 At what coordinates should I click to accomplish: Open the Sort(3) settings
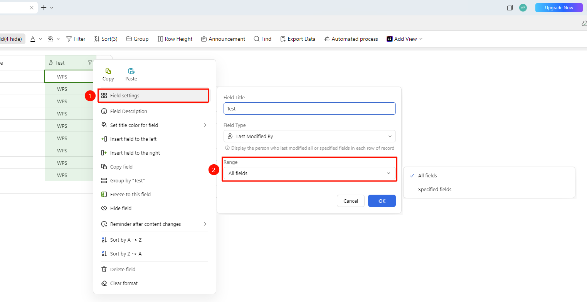106,39
